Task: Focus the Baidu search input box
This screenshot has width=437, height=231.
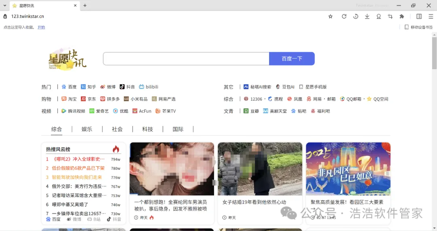Action: (x=186, y=59)
